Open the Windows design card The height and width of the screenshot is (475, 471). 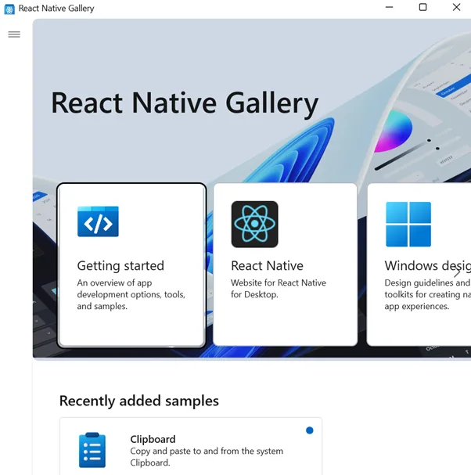pyautogui.click(x=419, y=264)
